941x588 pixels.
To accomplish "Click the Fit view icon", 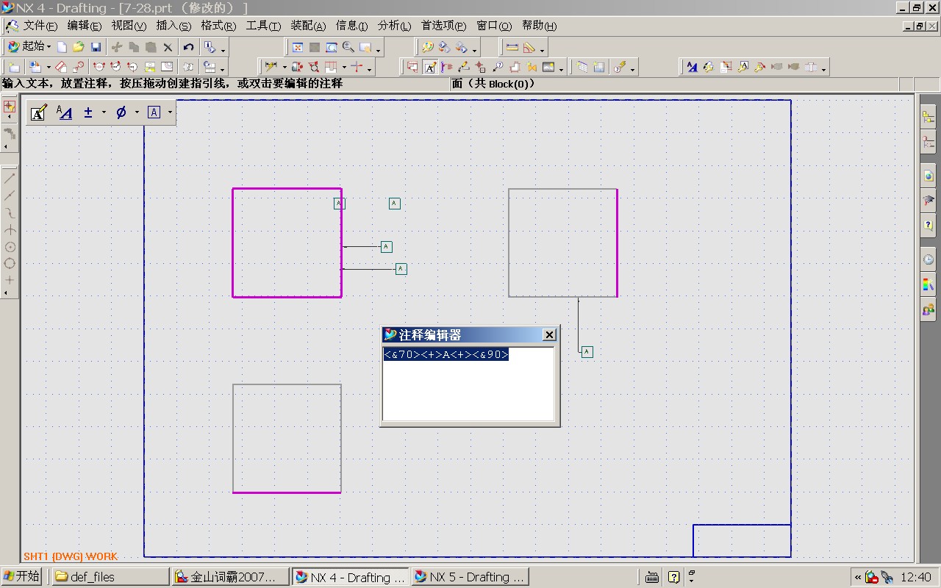I will click(x=298, y=47).
